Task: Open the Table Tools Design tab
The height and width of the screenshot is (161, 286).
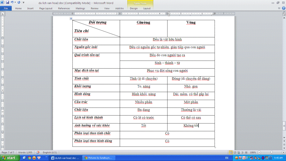Action: pos(134,8)
